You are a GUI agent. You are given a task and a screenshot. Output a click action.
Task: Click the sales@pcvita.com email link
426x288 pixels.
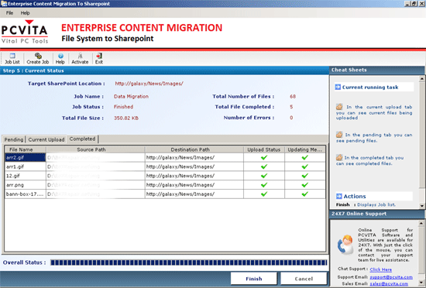389,283
